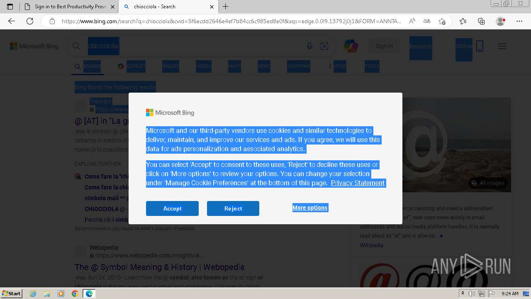Open the browser profile icon
Image resolution: width=531 pixels, height=299 pixels.
coord(501,21)
